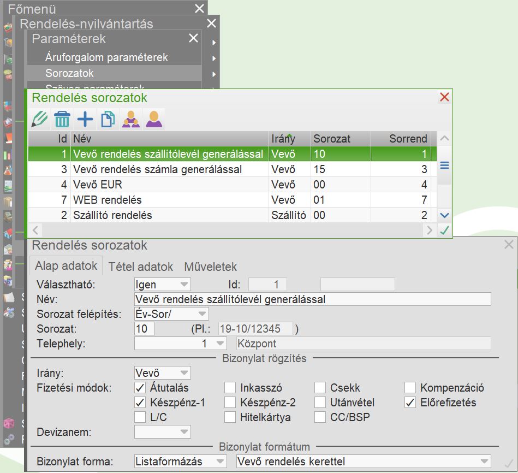Click the Id field showing 1
Viewport: 518px width, 473px height.
click(267, 284)
